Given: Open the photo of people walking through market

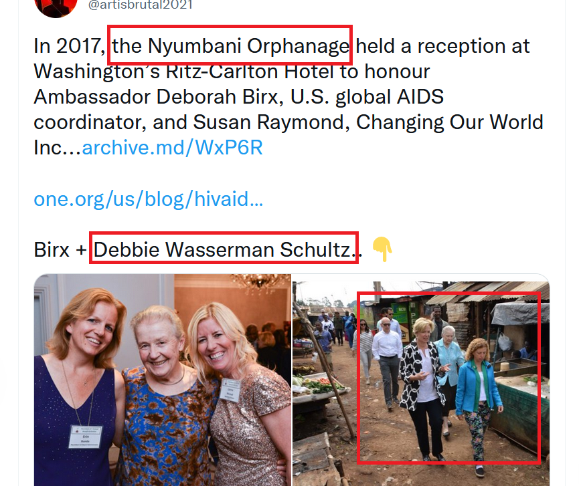Looking at the screenshot, I should click(421, 380).
